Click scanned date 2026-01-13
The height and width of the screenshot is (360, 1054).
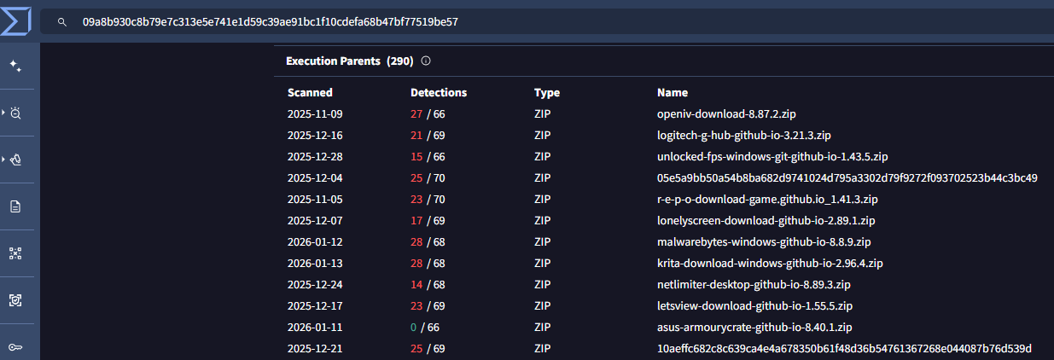(315, 263)
